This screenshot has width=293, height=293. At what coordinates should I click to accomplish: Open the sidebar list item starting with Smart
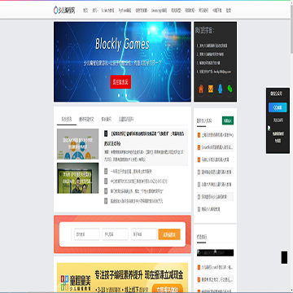tap(216, 147)
